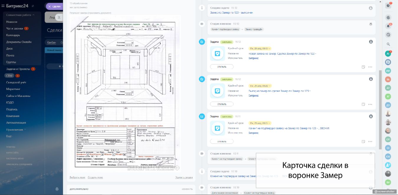Viewport: 398px width, 195px height.
Task: Toggle completion checkbox of 16:11 task
Action: pyautogui.click(x=202, y=116)
